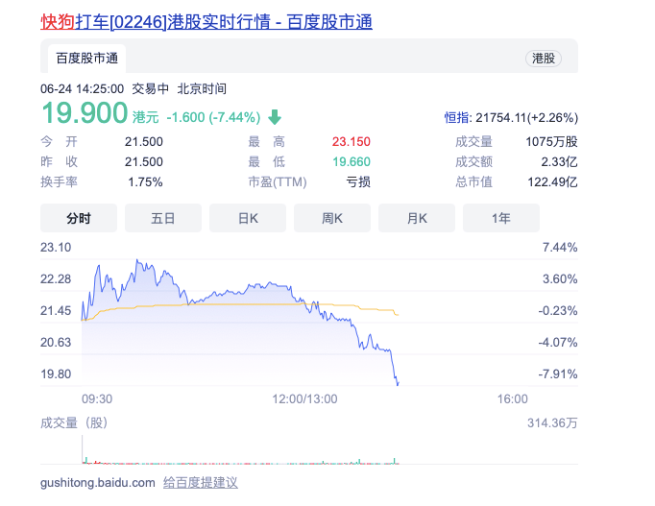Screen dimensions: 655x506
Task: Select the 百度股市通 tab
Action: [x=86, y=58]
